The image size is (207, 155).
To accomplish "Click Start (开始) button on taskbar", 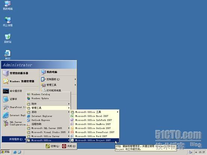I will (5, 152).
